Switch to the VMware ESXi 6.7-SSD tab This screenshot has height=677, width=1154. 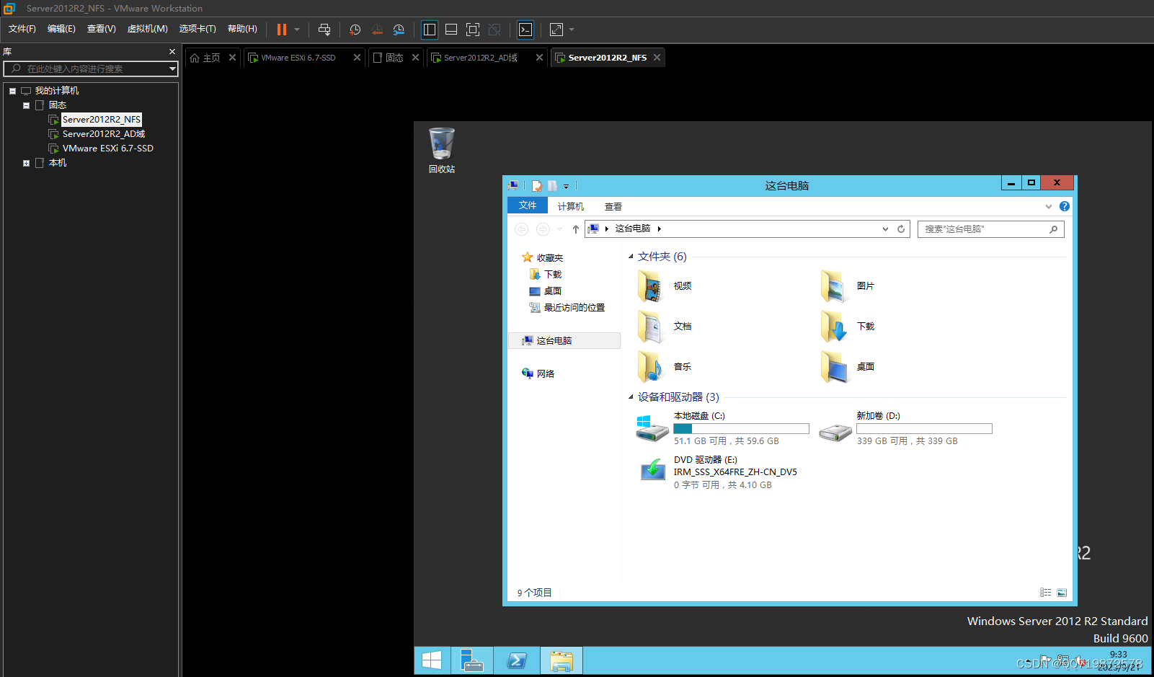(x=298, y=58)
